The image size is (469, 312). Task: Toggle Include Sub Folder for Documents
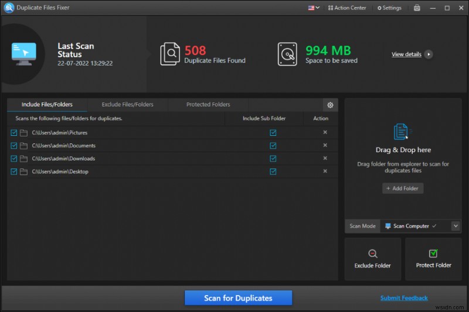click(x=273, y=146)
